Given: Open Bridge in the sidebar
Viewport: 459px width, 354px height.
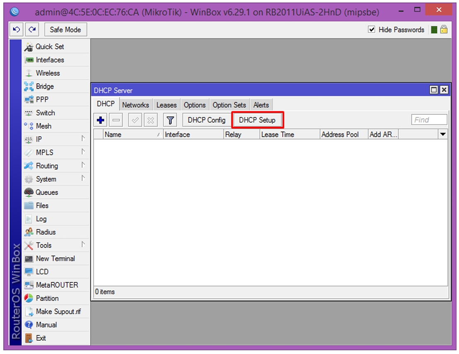Looking at the screenshot, I should [56, 86].
